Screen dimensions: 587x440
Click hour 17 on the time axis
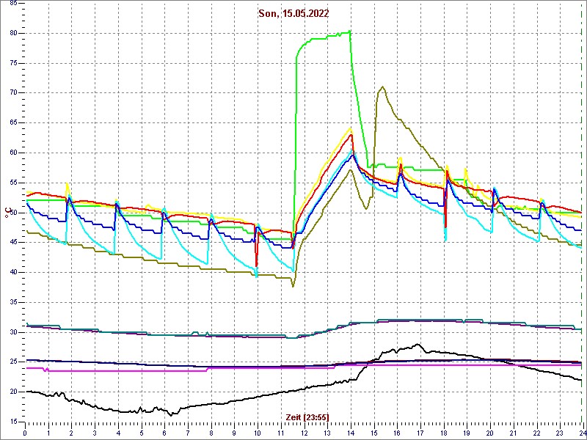pyautogui.click(x=420, y=433)
